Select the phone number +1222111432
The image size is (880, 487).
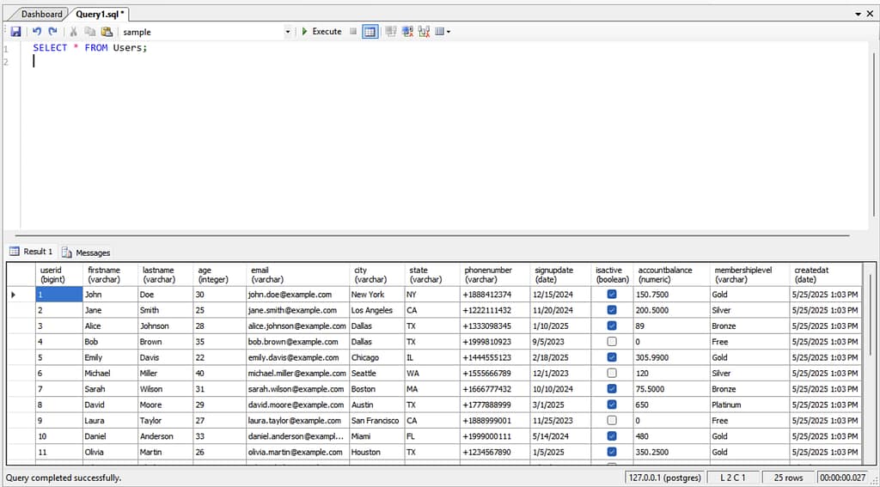click(x=495, y=310)
